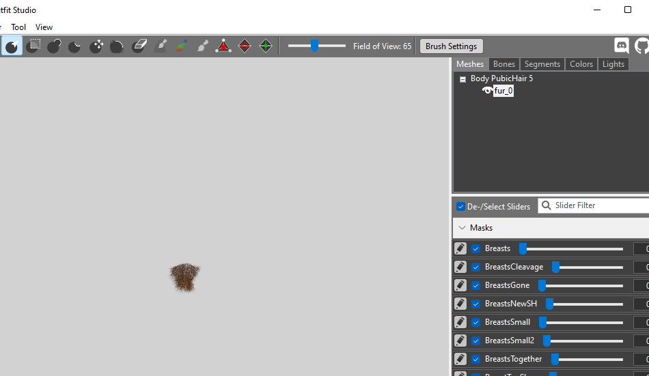This screenshot has width=649, height=376.
Task: Click the 'Field of View: 65' label
Action: [x=382, y=46]
